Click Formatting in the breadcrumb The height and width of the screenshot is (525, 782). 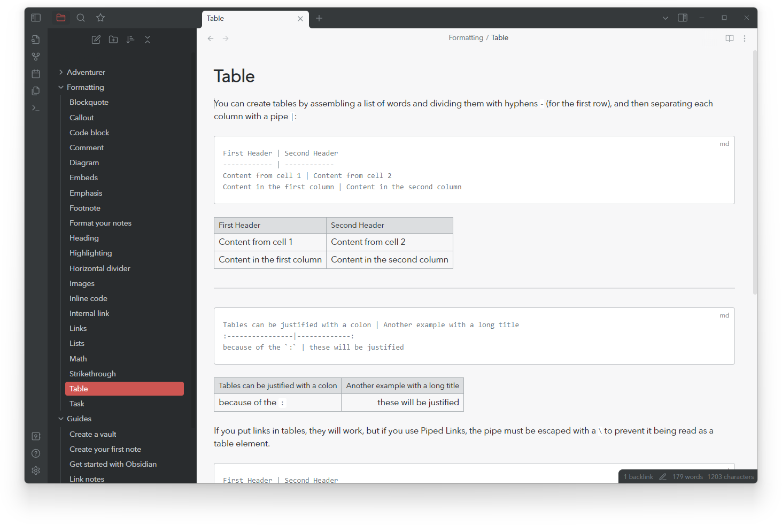466,37
